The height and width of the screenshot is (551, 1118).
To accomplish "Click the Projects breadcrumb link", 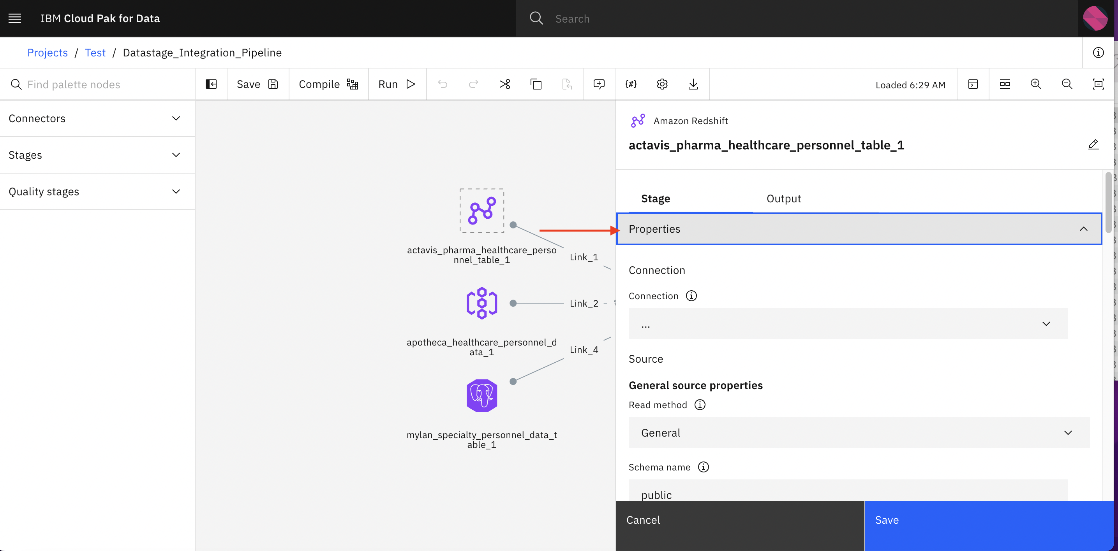I will tap(47, 53).
